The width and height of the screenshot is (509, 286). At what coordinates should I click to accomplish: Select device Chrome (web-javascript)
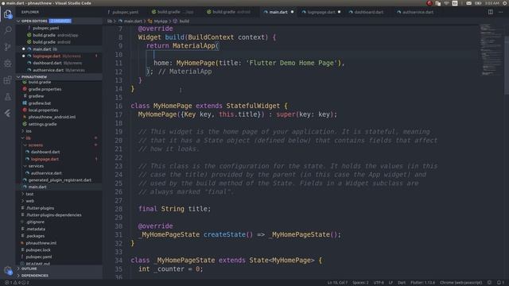point(461,283)
